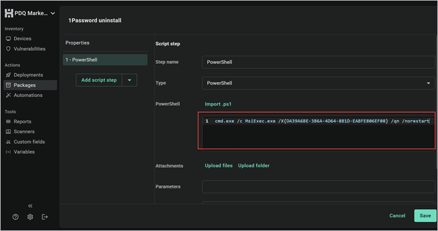This screenshot has height=231, width=438.
Task: Save the package
Action: [425, 215]
